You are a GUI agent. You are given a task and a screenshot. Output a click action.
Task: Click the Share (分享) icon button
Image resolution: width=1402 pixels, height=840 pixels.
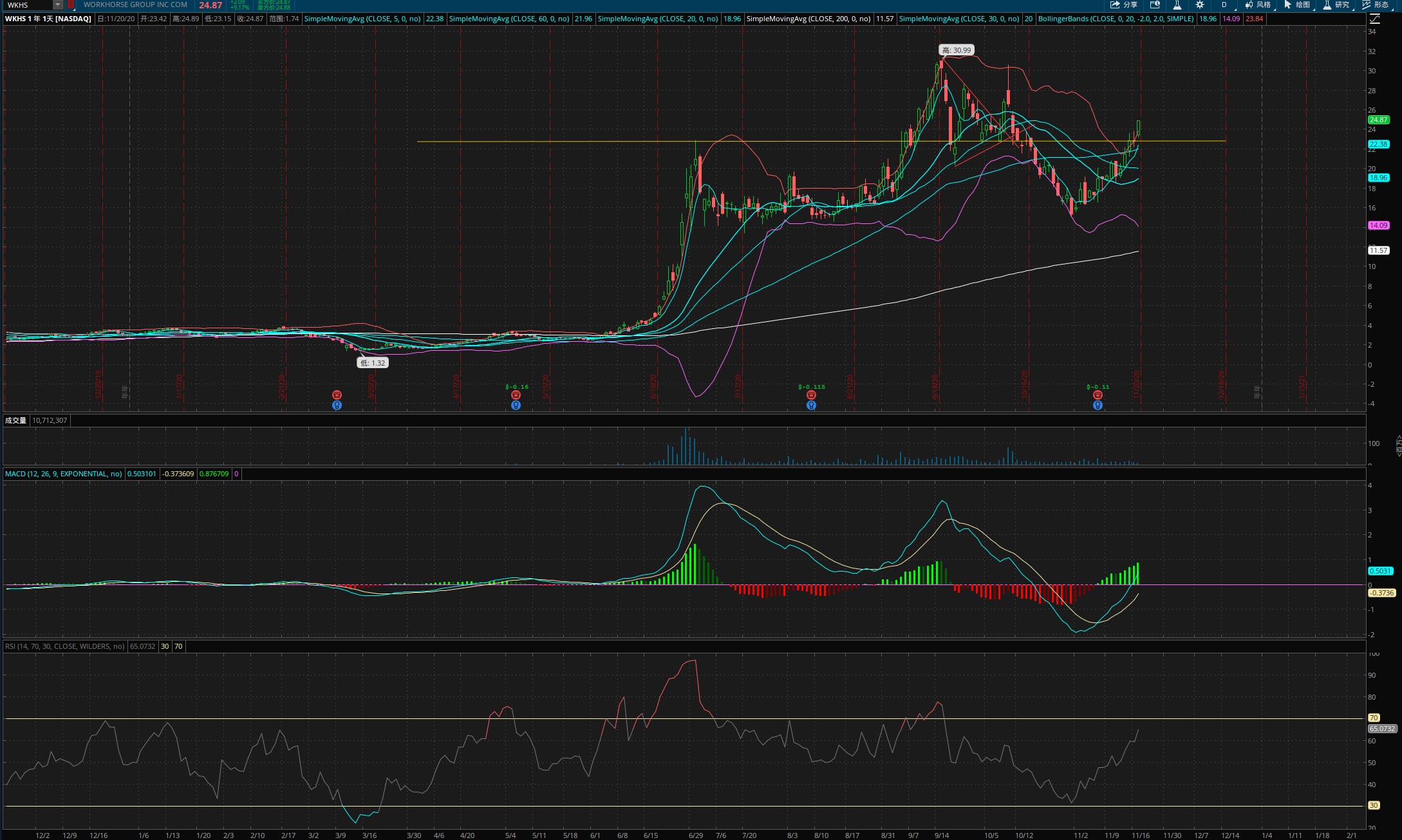1123,5
